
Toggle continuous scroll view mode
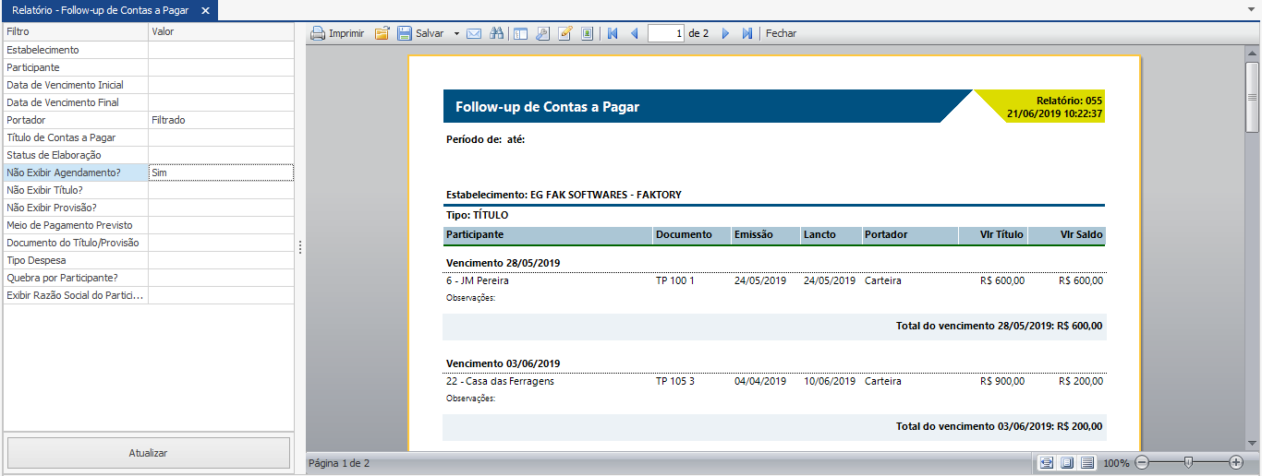pos(1087,462)
